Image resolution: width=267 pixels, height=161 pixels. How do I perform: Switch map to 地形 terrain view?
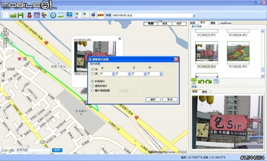point(179,24)
